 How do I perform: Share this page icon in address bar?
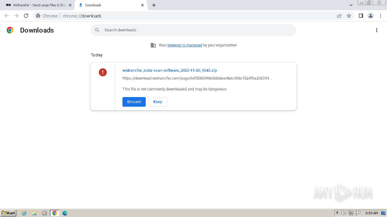(339, 16)
